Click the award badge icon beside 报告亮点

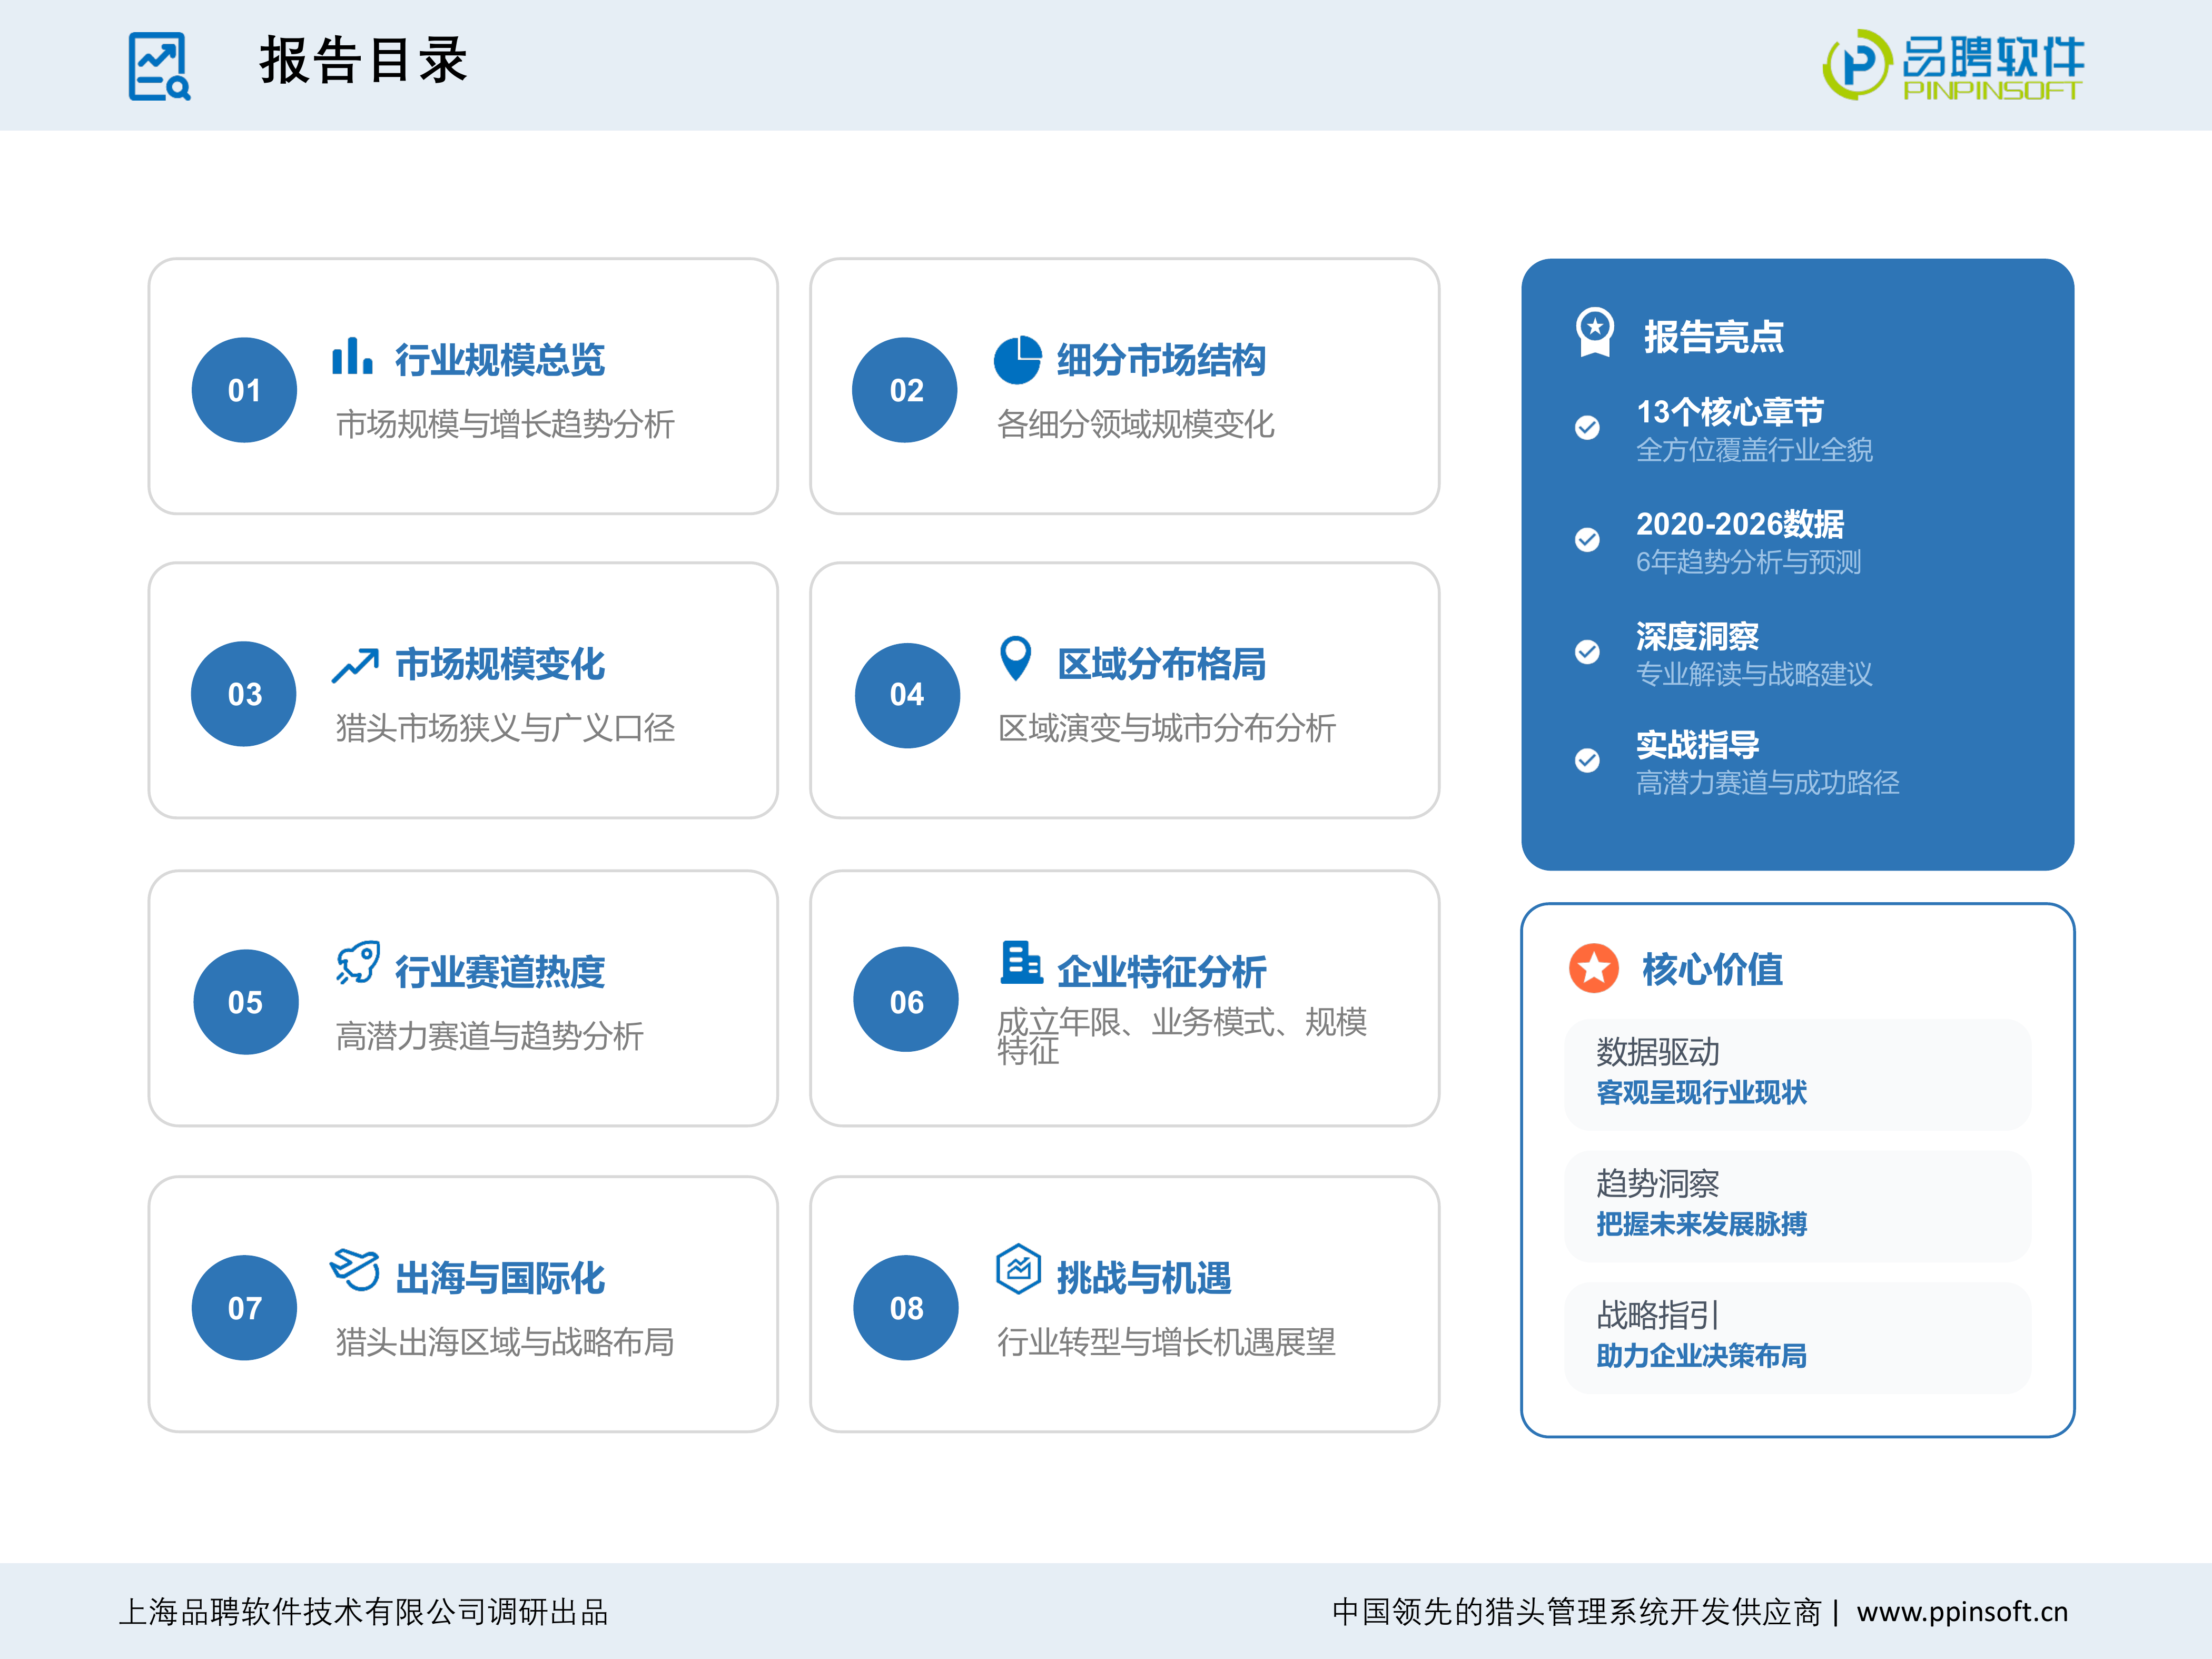tap(1595, 332)
